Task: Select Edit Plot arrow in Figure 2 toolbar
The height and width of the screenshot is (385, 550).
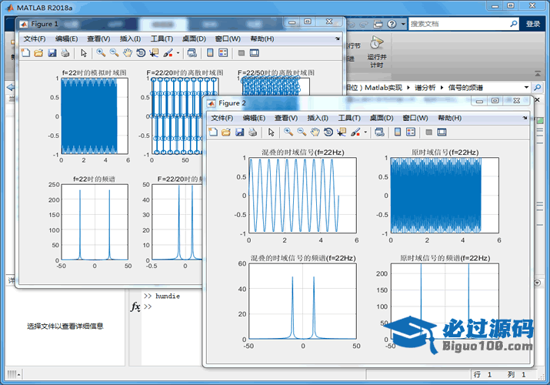Action: pyautogui.click(x=271, y=132)
